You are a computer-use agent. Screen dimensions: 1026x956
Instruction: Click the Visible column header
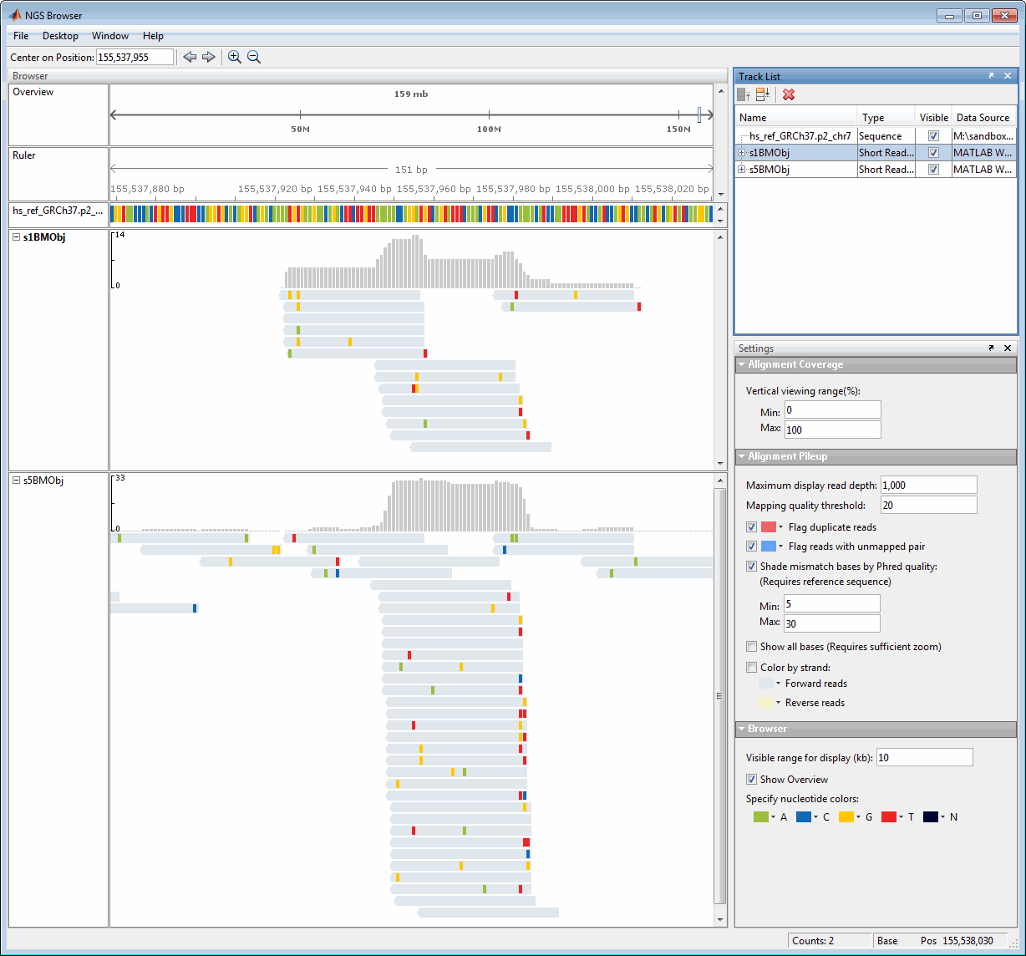click(933, 118)
